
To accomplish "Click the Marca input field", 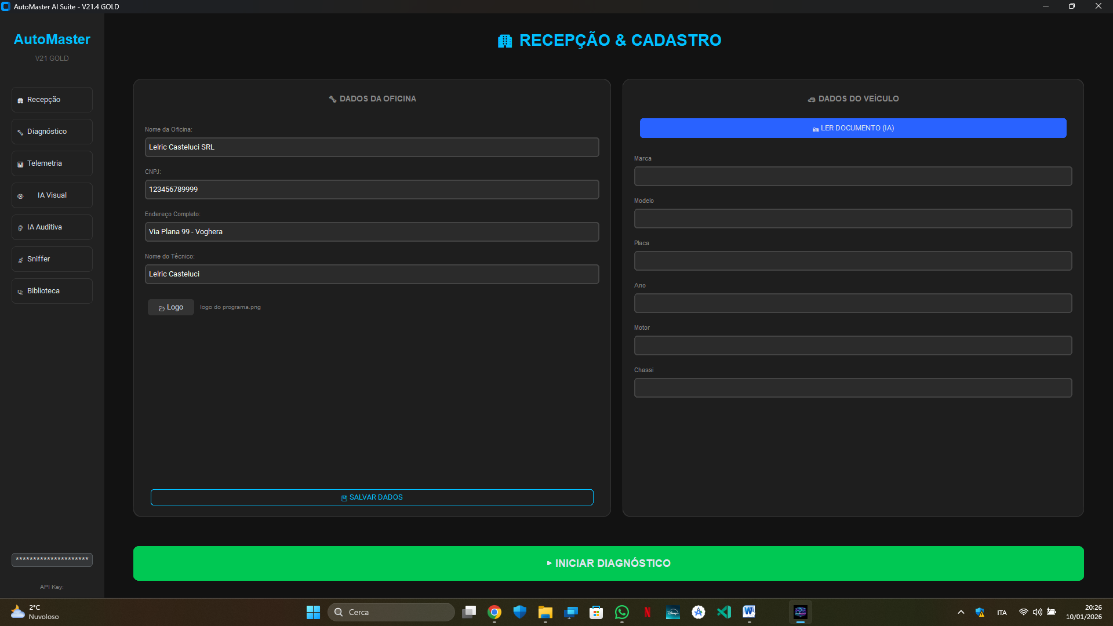I will [853, 176].
